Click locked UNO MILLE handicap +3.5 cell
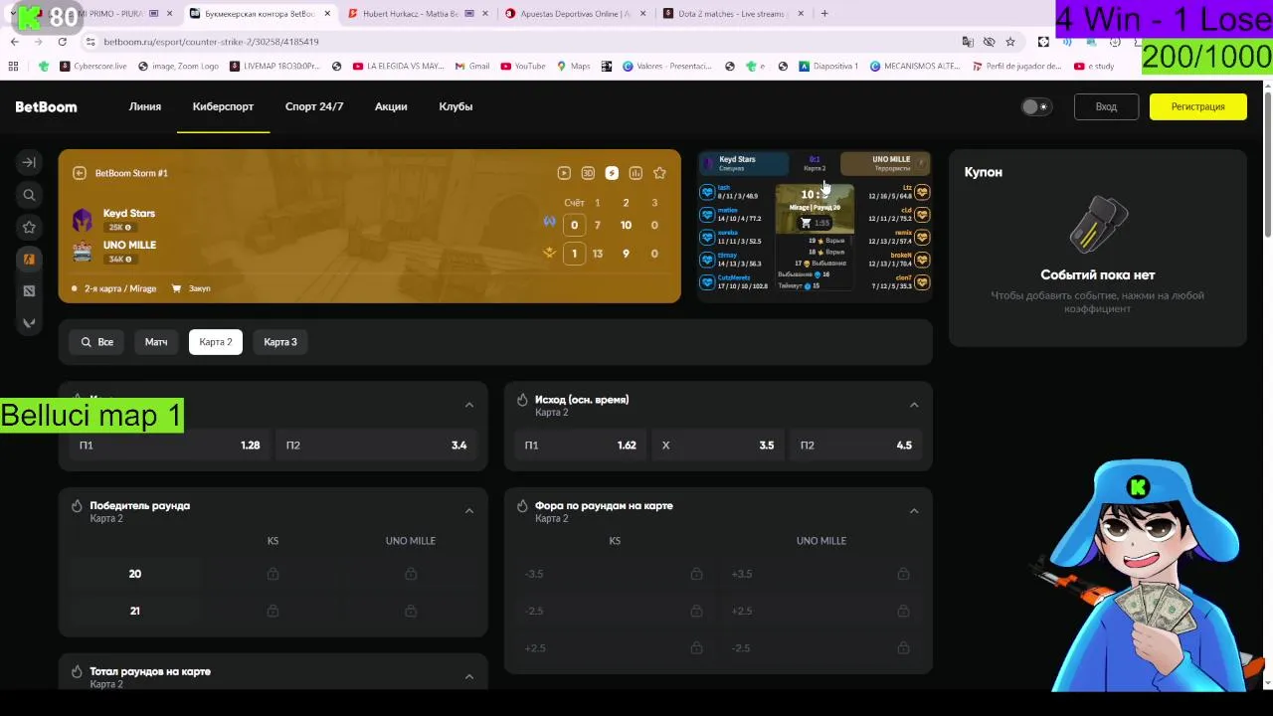Viewport: 1273px width, 716px height. pyautogui.click(x=821, y=574)
